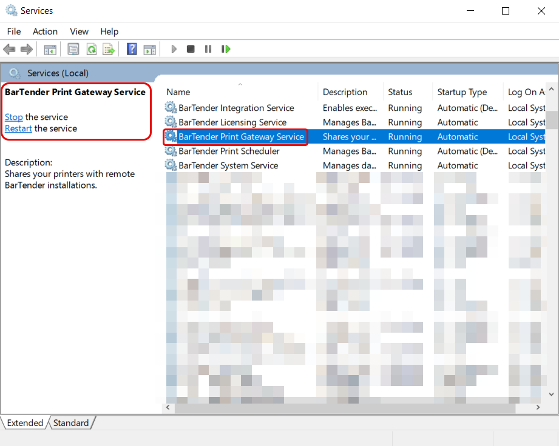559x446 pixels.
Task: Click the Shares your ... description cell
Action: [x=350, y=137]
